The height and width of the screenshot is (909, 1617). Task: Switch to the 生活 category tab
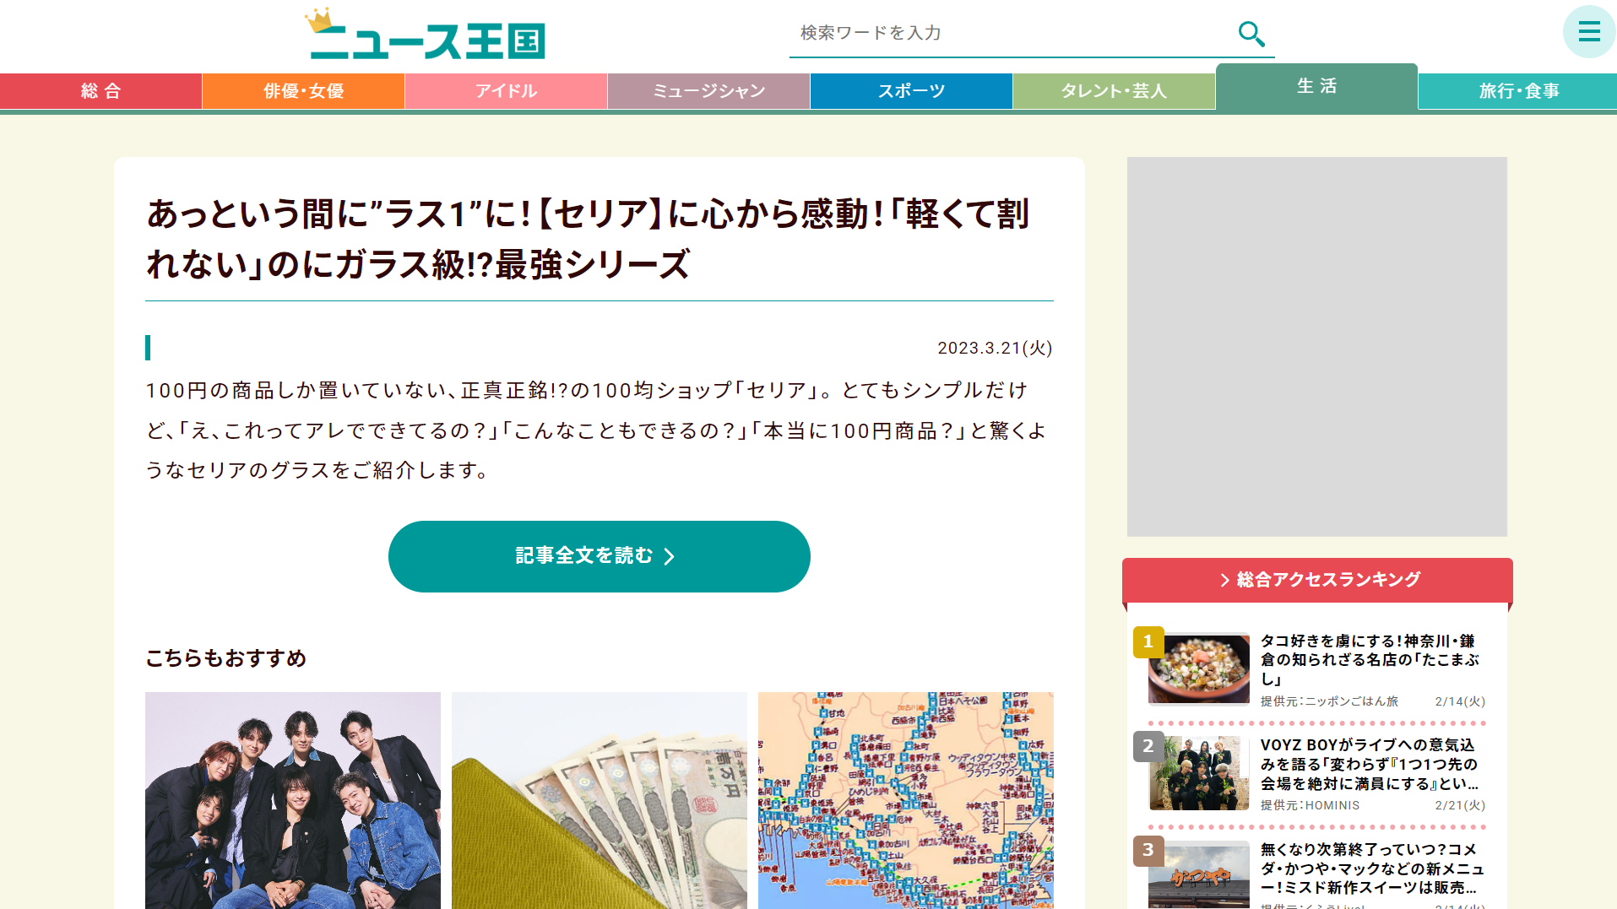1317,87
